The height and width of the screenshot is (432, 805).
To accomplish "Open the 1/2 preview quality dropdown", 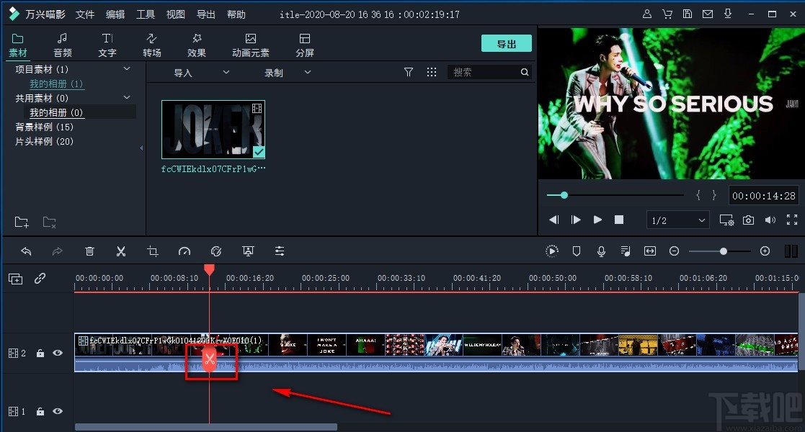I will pyautogui.click(x=677, y=220).
